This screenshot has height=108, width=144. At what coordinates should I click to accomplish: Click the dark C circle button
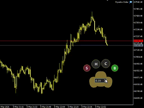click(x=106, y=63)
